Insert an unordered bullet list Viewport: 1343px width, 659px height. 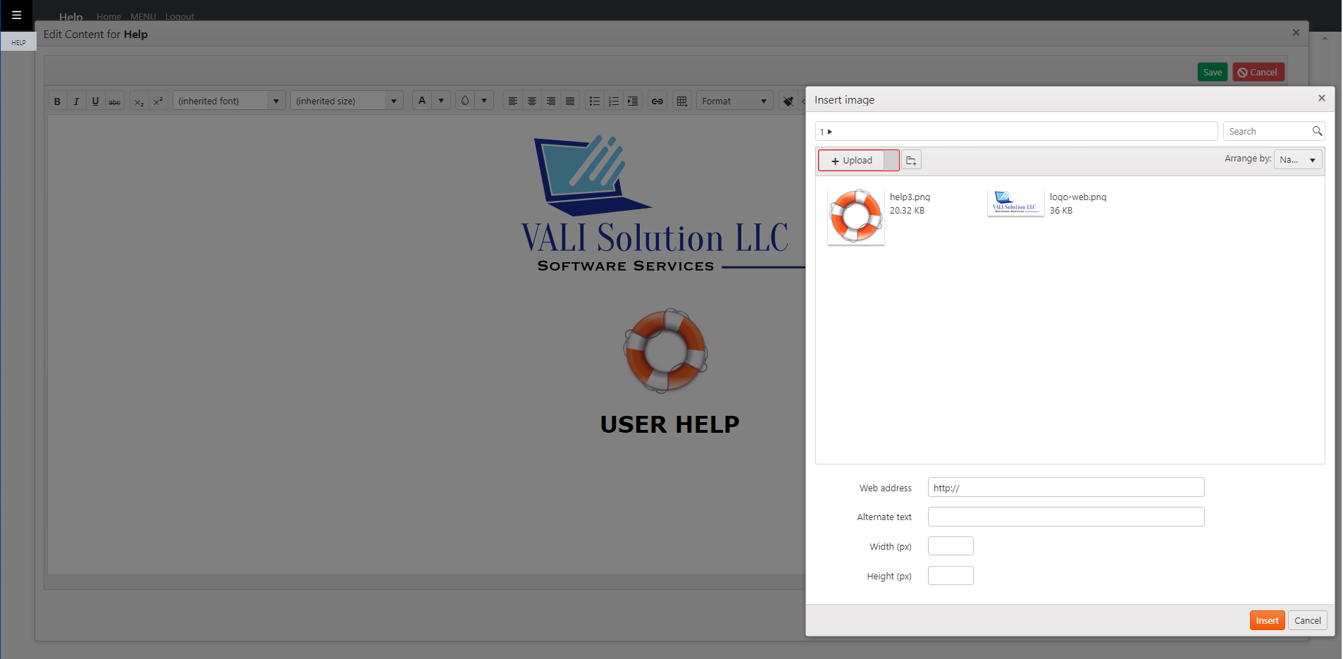click(595, 101)
